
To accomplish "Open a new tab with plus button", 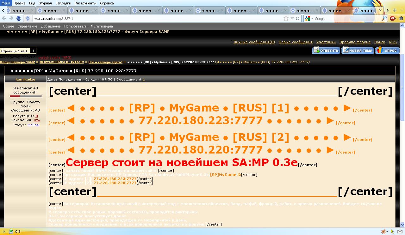I will [x=395, y=10].
